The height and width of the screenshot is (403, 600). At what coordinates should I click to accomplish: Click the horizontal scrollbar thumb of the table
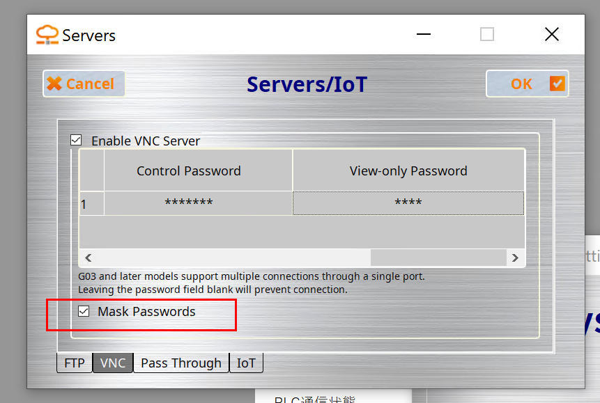tap(225, 258)
